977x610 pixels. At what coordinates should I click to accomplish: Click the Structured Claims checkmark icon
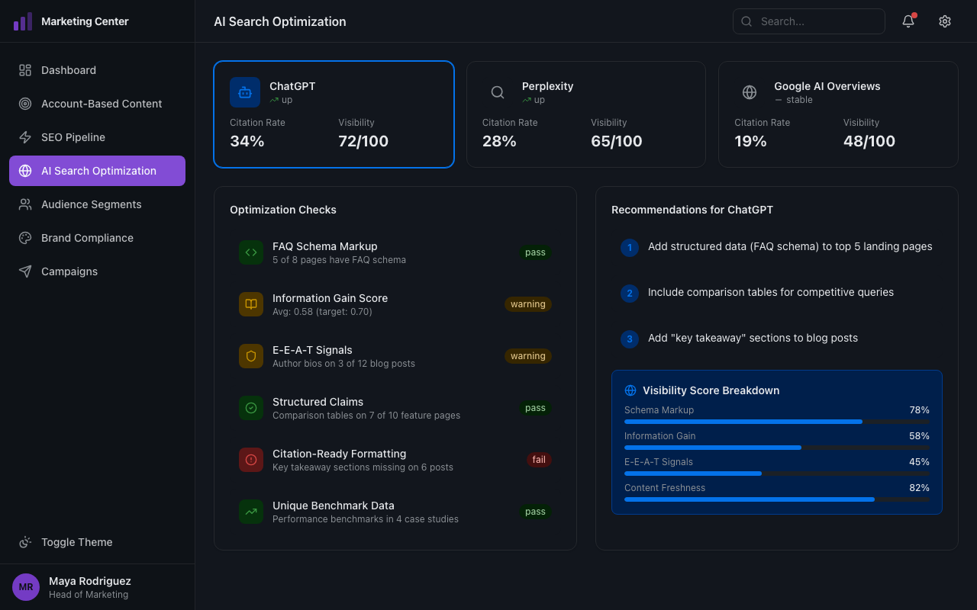click(x=251, y=408)
